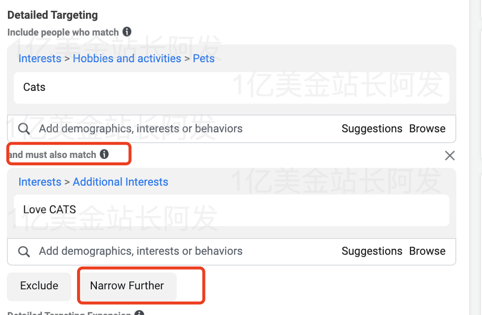482x315 pixels.
Task: Click the info icon beside "Include people who match"
Action: pyautogui.click(x=128, y=31)
